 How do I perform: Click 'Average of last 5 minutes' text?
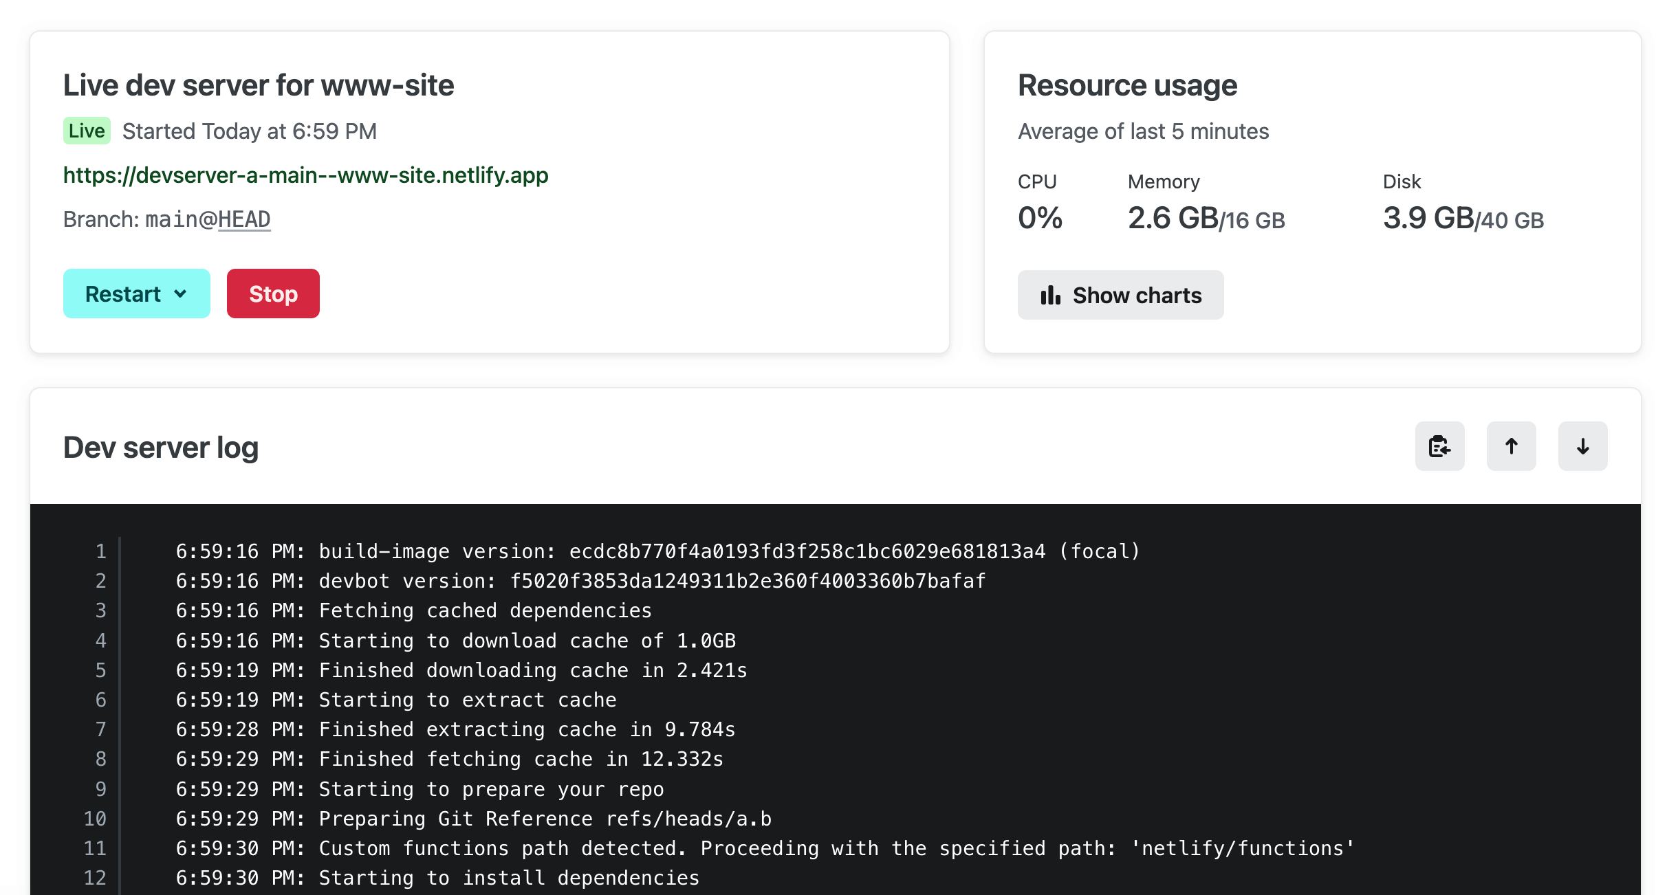tap(1143, 131)
